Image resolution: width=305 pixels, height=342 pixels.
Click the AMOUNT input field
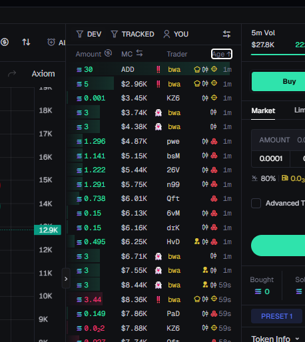click(x=278, y=140)
